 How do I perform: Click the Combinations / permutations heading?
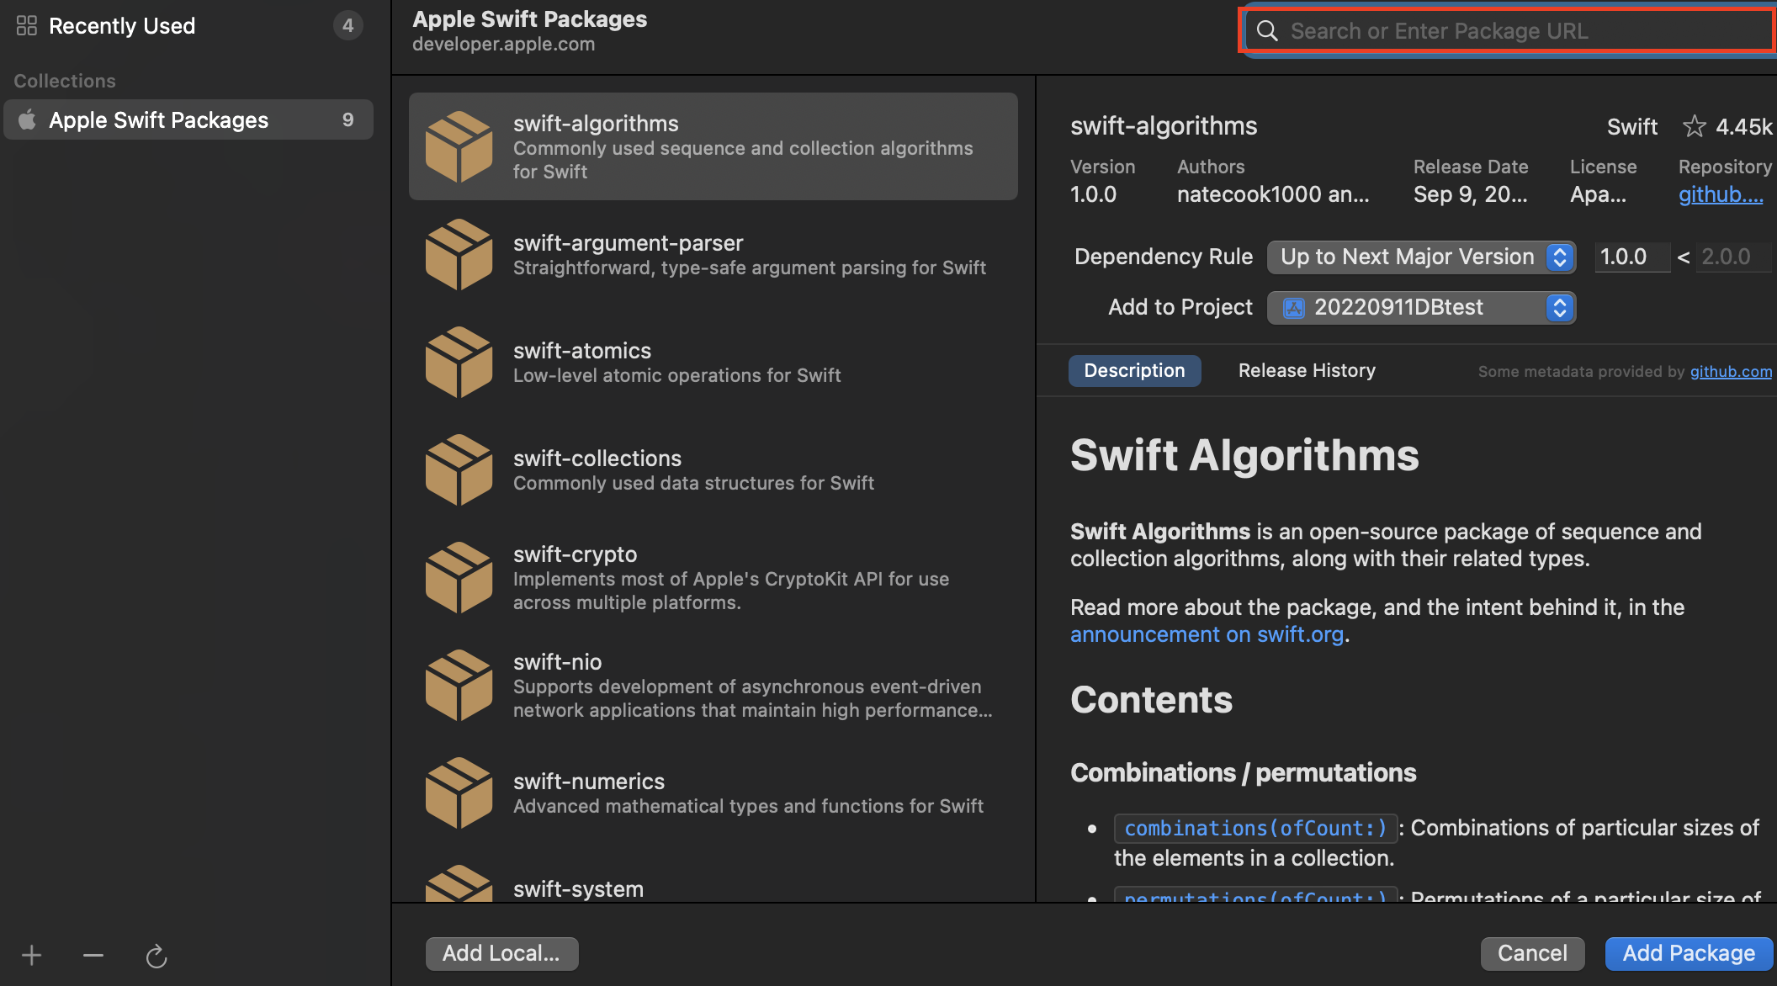(1243, 772)
